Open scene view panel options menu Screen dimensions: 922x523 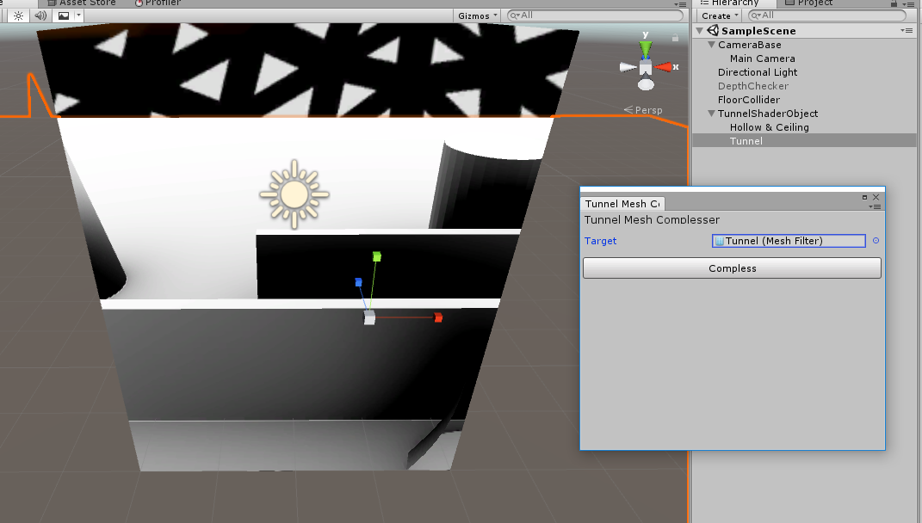click(679, 4)
